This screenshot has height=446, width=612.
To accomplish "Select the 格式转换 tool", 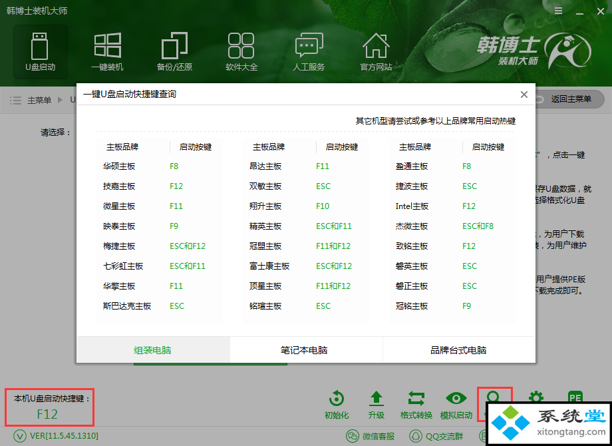I will pyautogui.click(x=416, y=405).
